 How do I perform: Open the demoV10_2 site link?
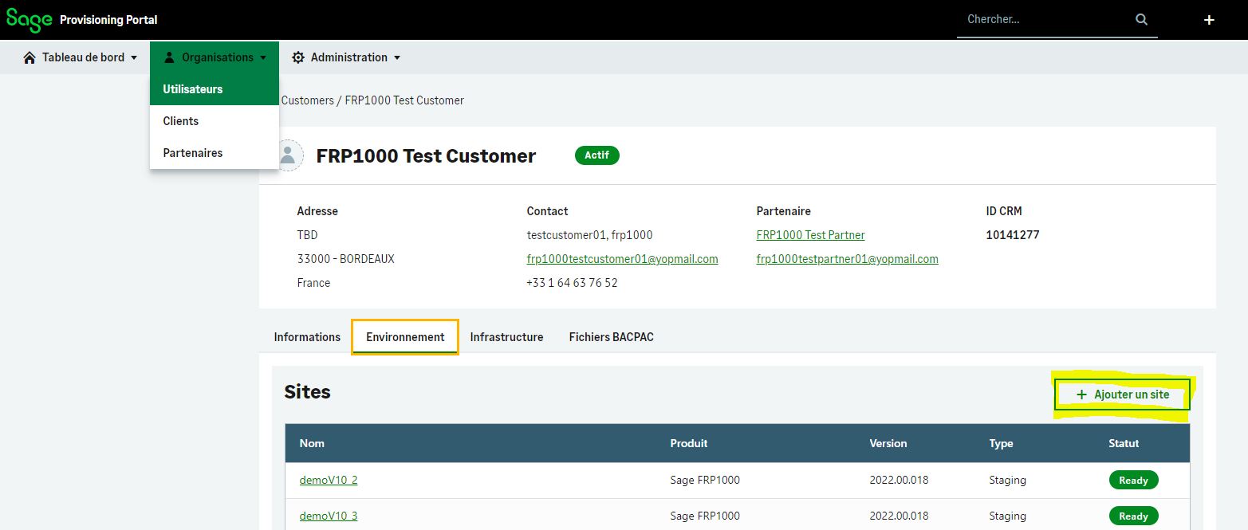[x=329, y=480]
